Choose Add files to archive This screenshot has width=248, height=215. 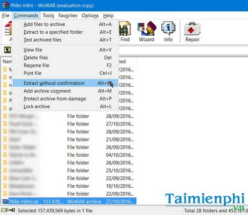(x=65, y=24)
